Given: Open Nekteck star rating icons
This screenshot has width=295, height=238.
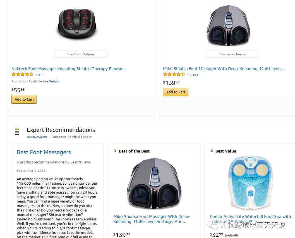Looking at the screenshot, I should pos(22,74).
